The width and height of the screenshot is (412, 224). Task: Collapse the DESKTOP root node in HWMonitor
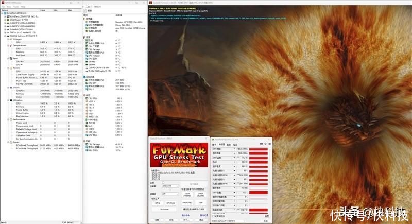click(2, 13)
